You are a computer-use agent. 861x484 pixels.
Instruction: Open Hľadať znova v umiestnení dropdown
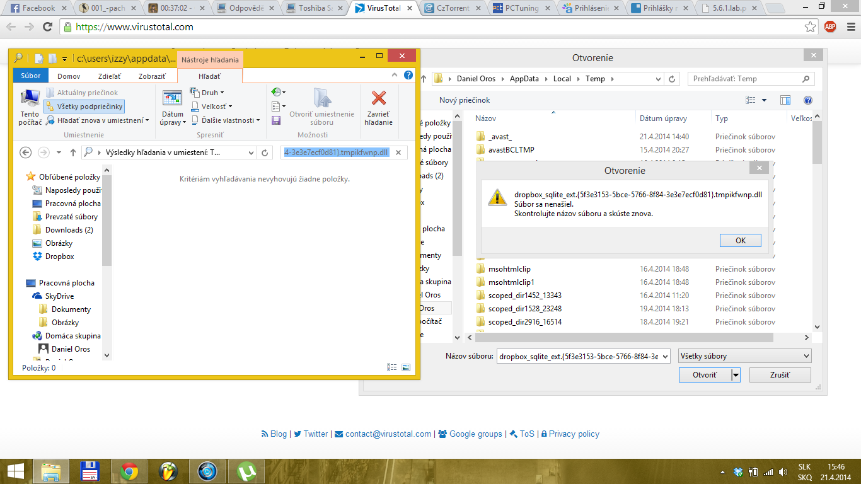[98, 120]
